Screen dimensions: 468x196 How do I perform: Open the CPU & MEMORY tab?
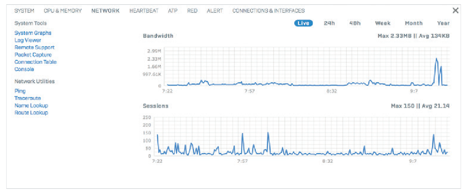(x=63, y=11)
